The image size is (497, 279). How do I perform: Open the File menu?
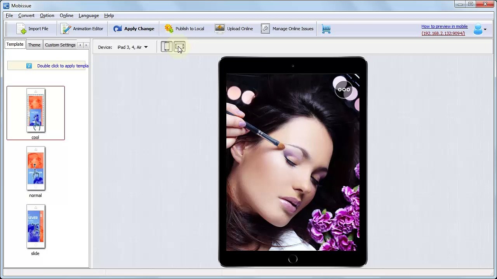(x=9, y=15)
